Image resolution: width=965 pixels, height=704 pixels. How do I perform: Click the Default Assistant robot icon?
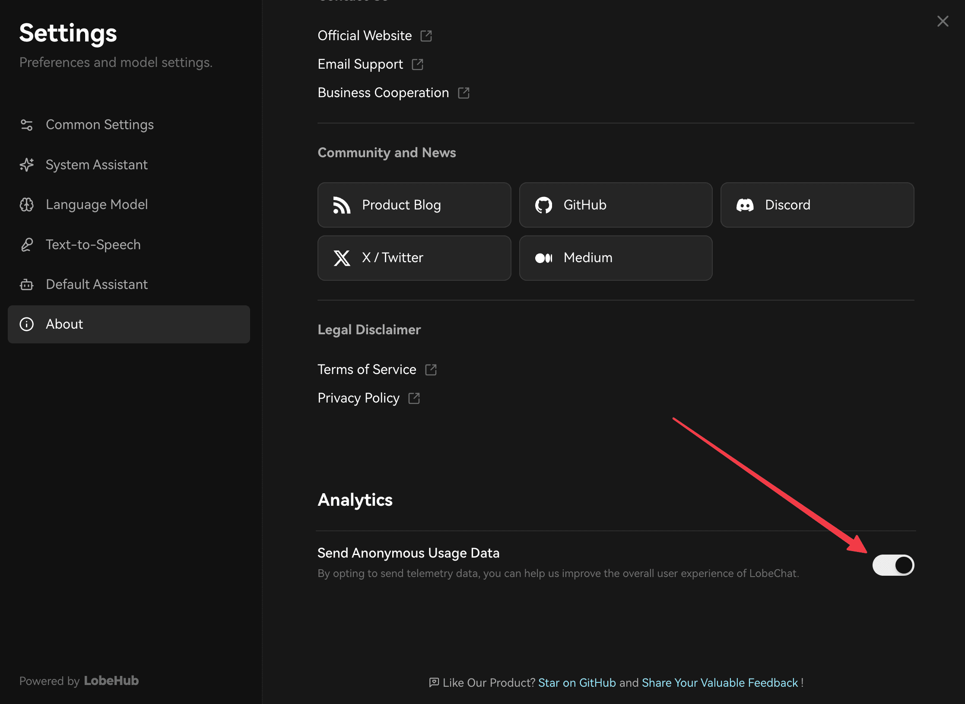pyautogui.click(x=27, y=284)
